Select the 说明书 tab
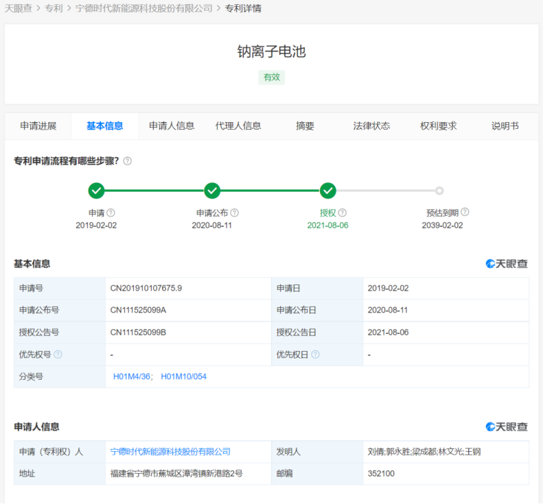The height and width of the screenshot is (504, 543). [505, 126]
